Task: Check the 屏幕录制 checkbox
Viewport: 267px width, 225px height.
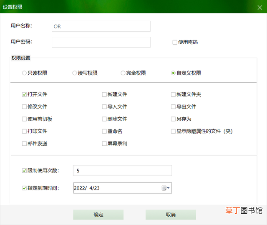Action: point(104,144)
